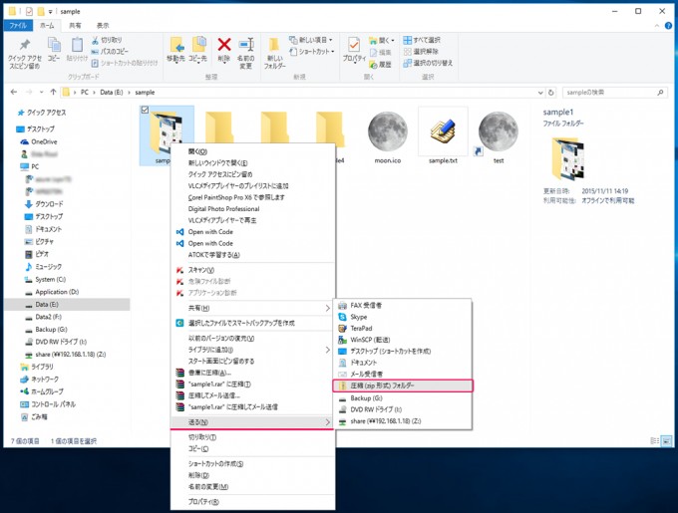Choose Scan (スキャン) context menu entry
Screen dimensions: 678x513
(252, 270)
